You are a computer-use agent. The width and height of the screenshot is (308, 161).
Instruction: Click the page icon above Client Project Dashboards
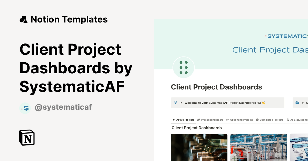pos(184,67)
